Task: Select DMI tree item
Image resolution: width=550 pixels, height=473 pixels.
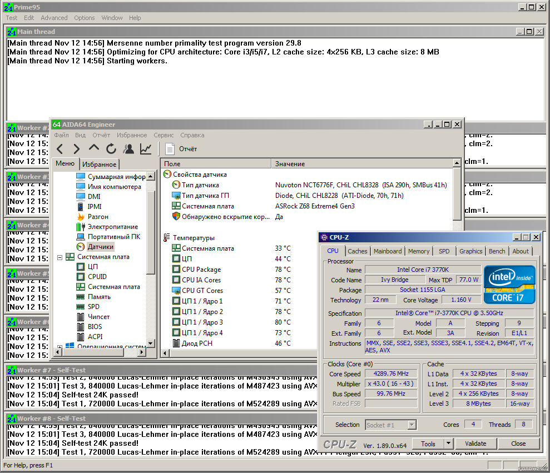Action: click(88, 196)
